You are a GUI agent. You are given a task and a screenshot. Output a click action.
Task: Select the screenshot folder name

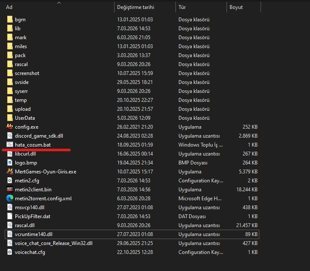[x=27, y=73]
